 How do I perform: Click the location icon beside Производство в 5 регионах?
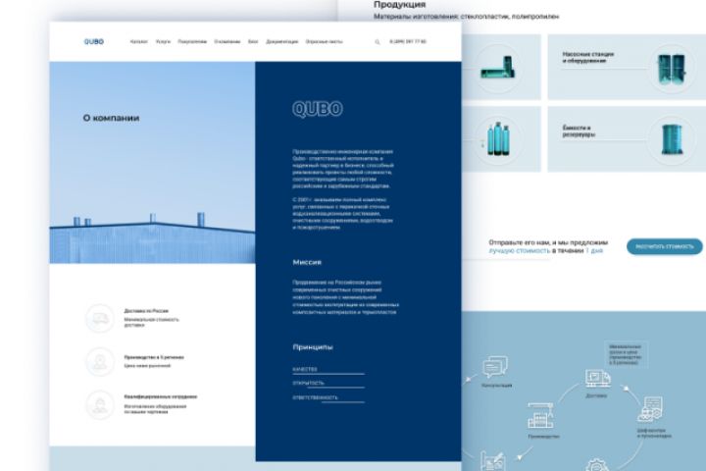click(x=99, y=361)
